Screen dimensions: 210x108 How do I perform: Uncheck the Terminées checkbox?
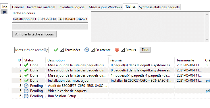[x=62, y=50]
